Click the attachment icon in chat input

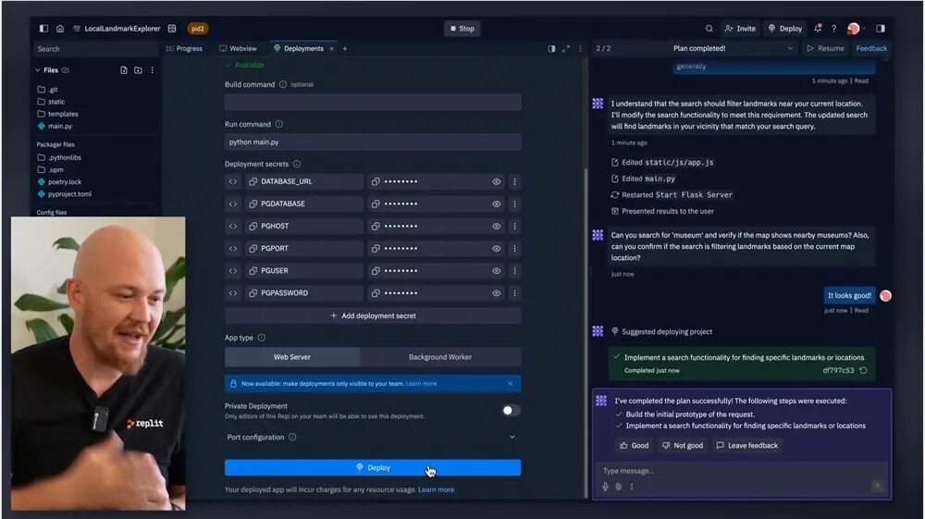tap(618, 487)
